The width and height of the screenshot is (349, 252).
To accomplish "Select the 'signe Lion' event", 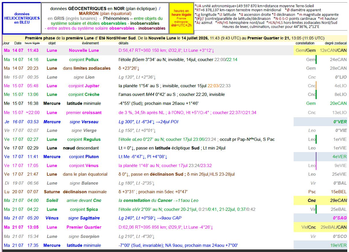I will pyautogui.click(x=84, y=77).
